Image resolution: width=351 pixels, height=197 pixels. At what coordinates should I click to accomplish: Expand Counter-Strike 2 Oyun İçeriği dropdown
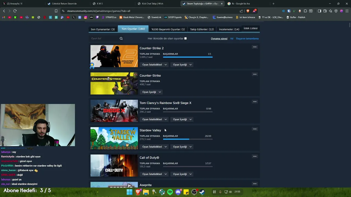[x=182, y=65]
